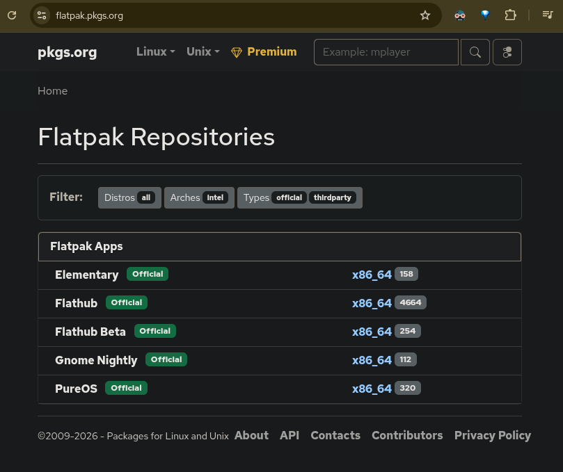Click the 'thirdparty' badge in Types filter
563x472 pixels.
pos(333,197)
